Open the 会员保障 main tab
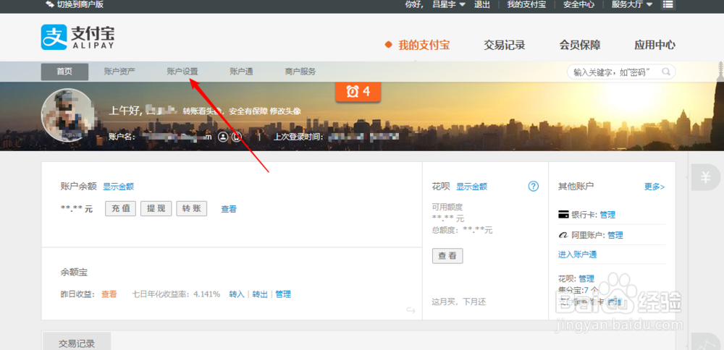724x350 pixels. (580, 45)
